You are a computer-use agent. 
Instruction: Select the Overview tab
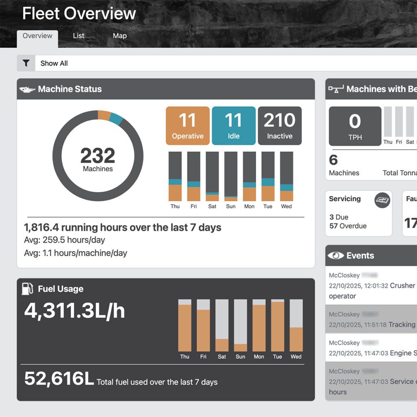(37, 36)
